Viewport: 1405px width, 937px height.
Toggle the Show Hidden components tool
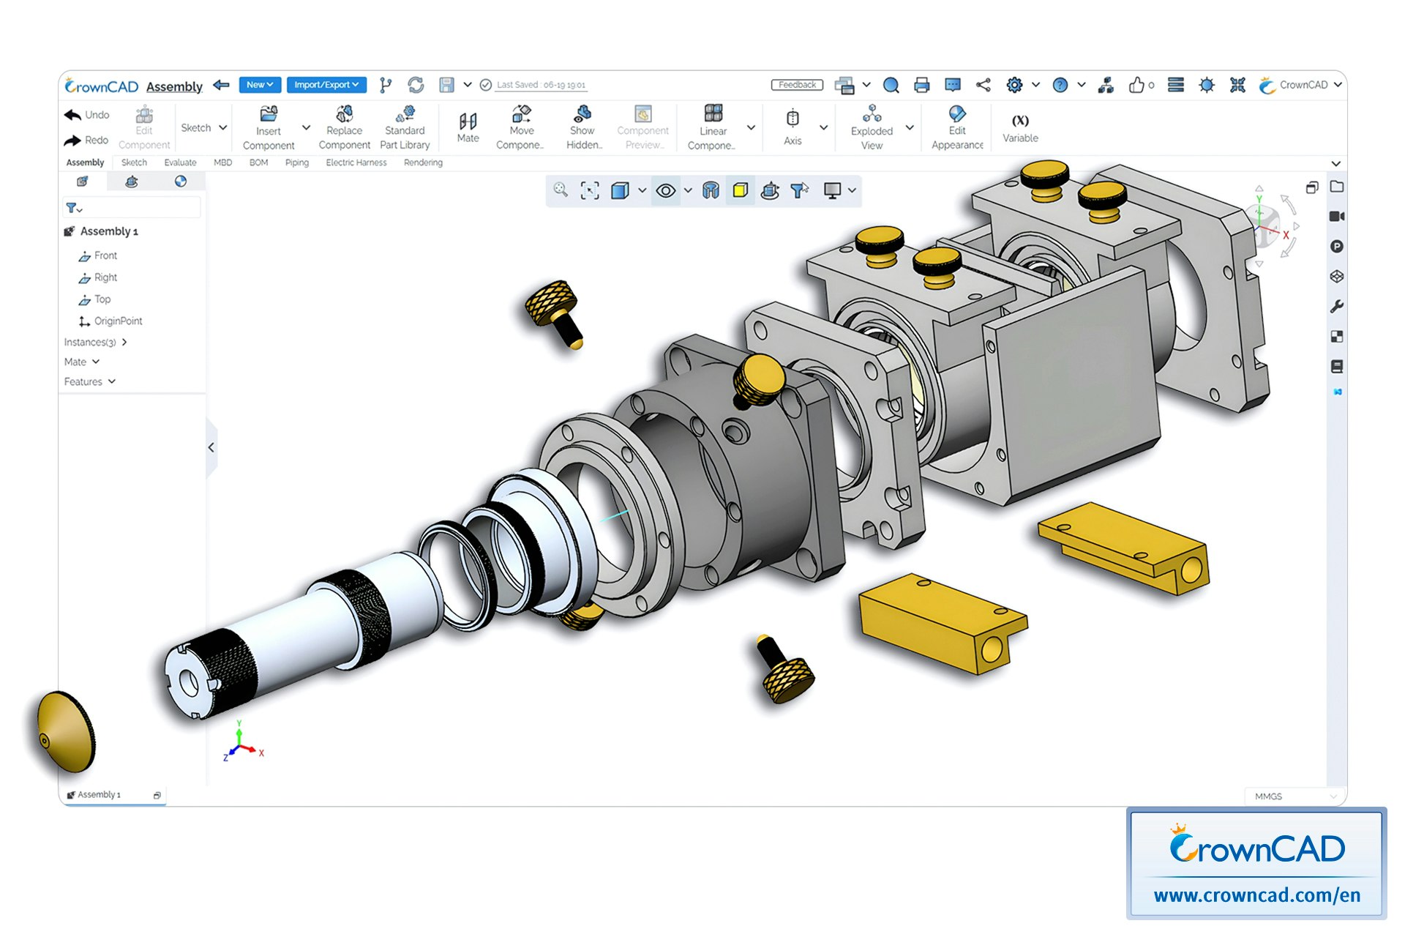click(x=582, y=127)
